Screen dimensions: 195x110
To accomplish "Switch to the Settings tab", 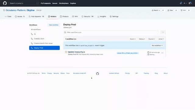I will (114, 16).
